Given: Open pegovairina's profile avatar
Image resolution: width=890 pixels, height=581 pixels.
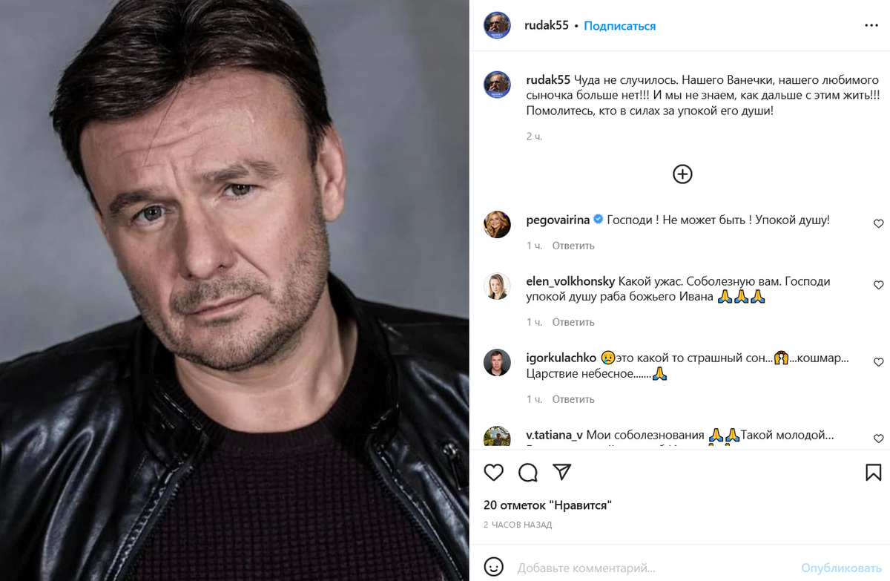Looking at the screenshot, I should 497,224.
